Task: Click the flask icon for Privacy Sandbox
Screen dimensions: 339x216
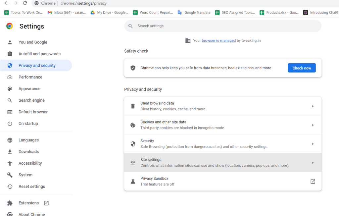Action: [133, 182]
